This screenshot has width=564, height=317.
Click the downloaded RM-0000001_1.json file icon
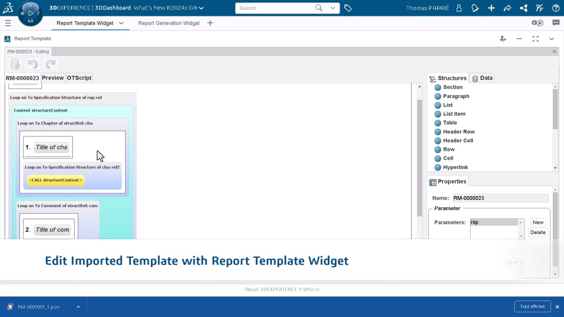pyautogui.click(x=10, y=306)
